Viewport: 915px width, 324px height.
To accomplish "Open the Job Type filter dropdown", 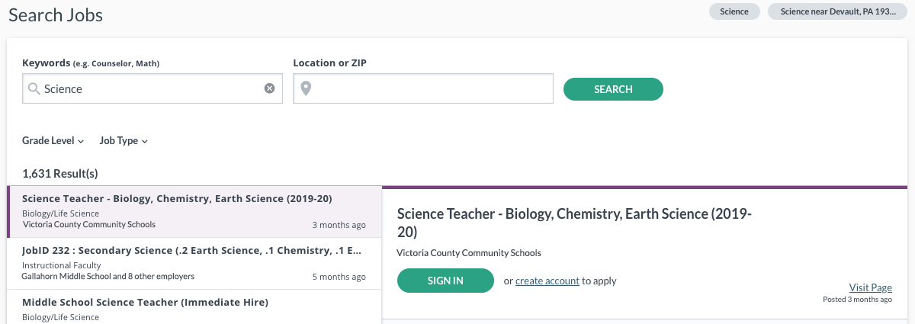I will [x=124, y=140].
